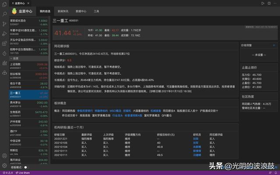This screenshot has width=280, height=175.
Task: Open the 行业龙头 concept link
Action: coord(118,115)
